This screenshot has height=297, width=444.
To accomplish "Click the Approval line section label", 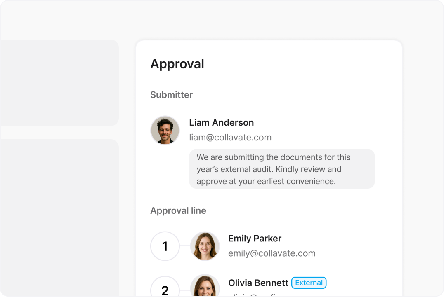I will (178, 210).
